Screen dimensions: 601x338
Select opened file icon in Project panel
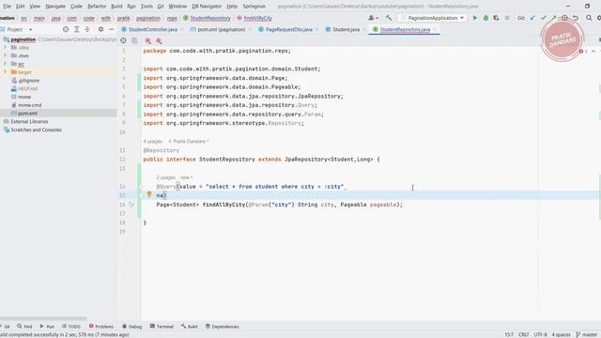tap(66, 29)
